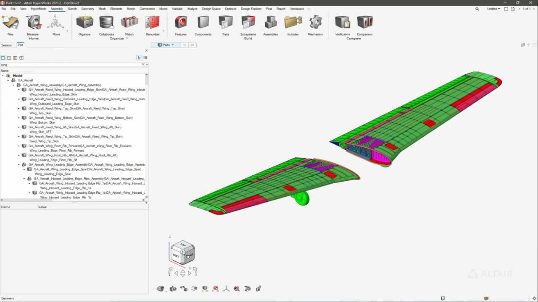Open the Renumber tool
The image size is (538, 302).
(x=153, y=26)
